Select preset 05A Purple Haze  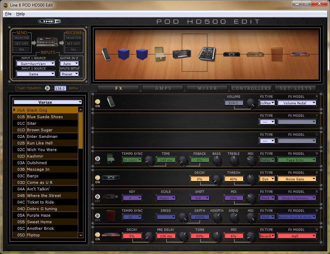click(x=45, y=215)
